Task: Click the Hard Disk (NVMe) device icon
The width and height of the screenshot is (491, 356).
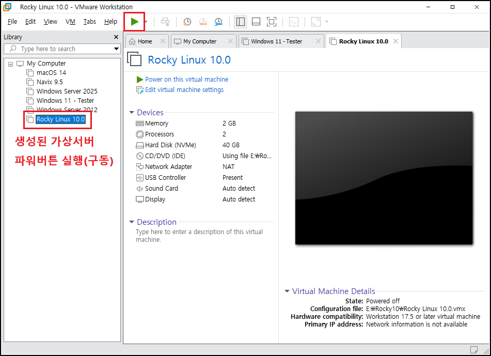Action: 140,145
